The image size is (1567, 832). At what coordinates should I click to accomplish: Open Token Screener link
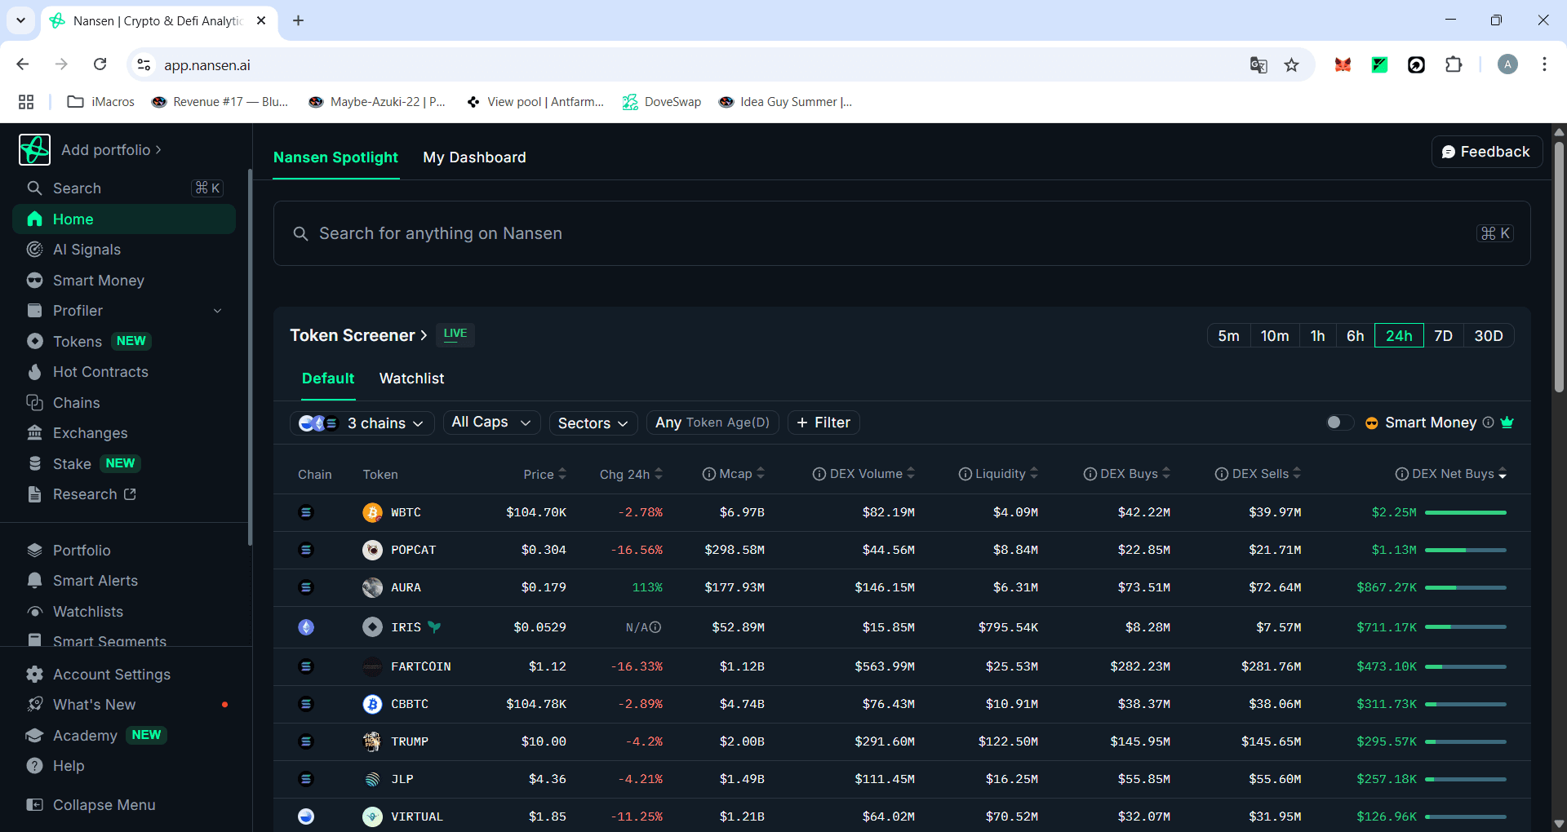click(x=358, y=335)
